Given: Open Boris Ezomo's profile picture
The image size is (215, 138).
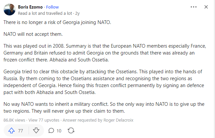Looking at the screenshot, I should 10,10.
